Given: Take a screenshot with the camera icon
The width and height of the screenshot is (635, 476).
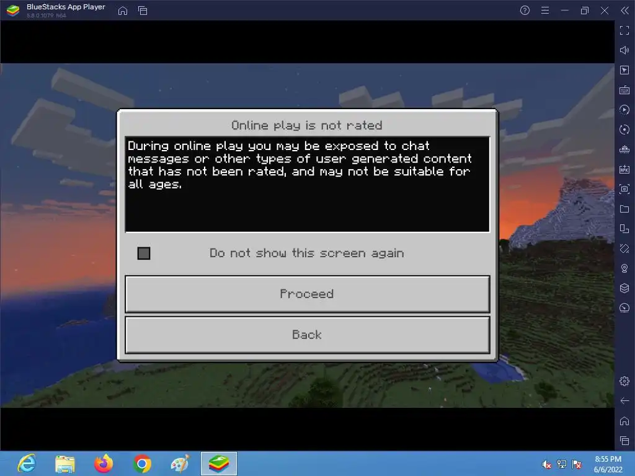Looking at the screenshot, I should coord(624,189).
